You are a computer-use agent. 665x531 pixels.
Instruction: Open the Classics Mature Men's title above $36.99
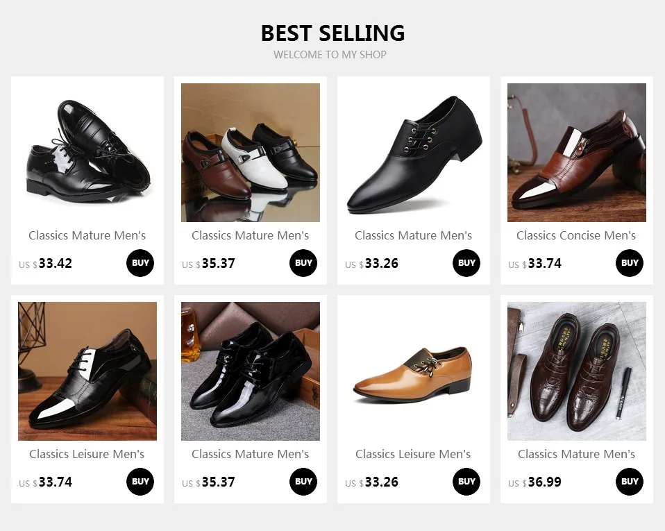click(576, 454)
